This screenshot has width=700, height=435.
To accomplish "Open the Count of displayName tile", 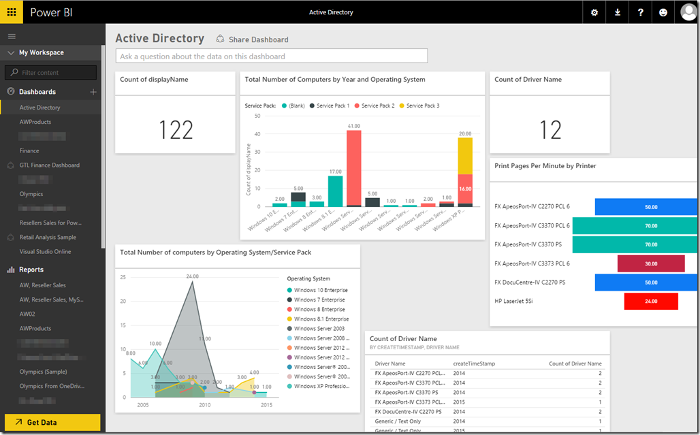I will [175, 112].
